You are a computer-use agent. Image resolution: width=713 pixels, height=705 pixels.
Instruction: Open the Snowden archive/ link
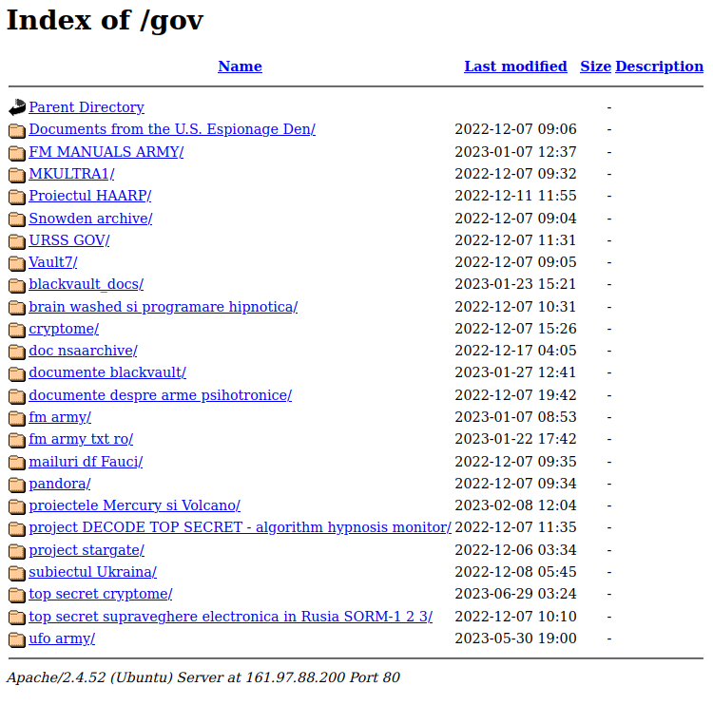click(x=90, y=219)
